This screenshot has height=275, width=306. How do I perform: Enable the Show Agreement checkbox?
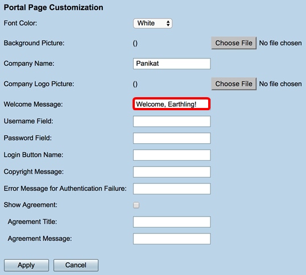pos(136,205)
